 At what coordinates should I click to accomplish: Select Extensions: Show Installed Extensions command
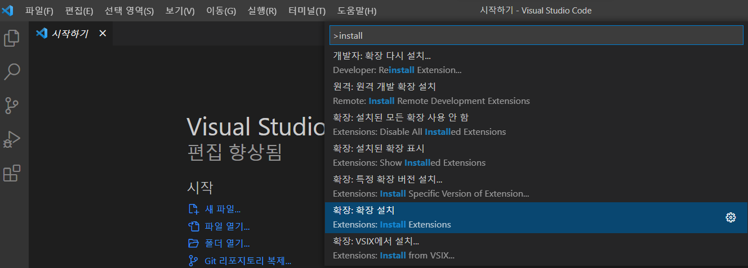536,156
